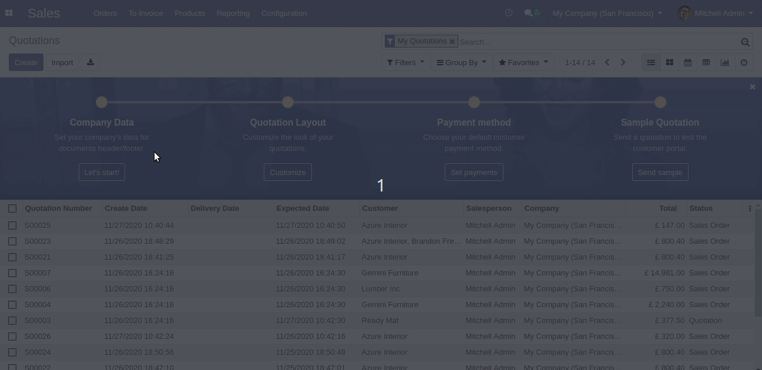Switch to pivot table view
This screenshot has height=370, width=762.
pyautogui.click(x=706, y=62)
